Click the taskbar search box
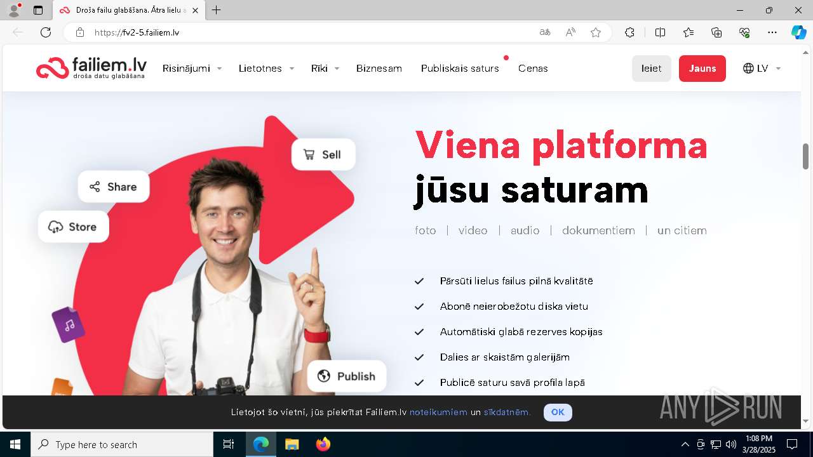The width and height of the screenshot is (813, 457). point(122,444)
